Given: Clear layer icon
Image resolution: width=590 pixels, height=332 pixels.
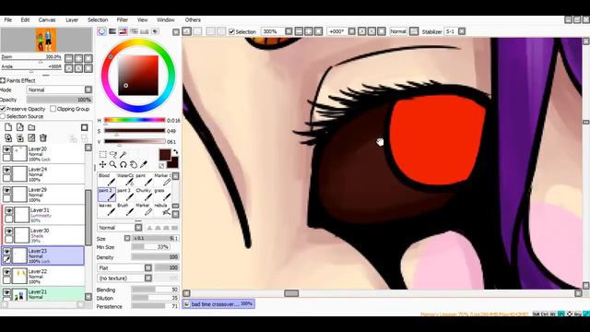Looking at the screenshot, I should (31, 138).
